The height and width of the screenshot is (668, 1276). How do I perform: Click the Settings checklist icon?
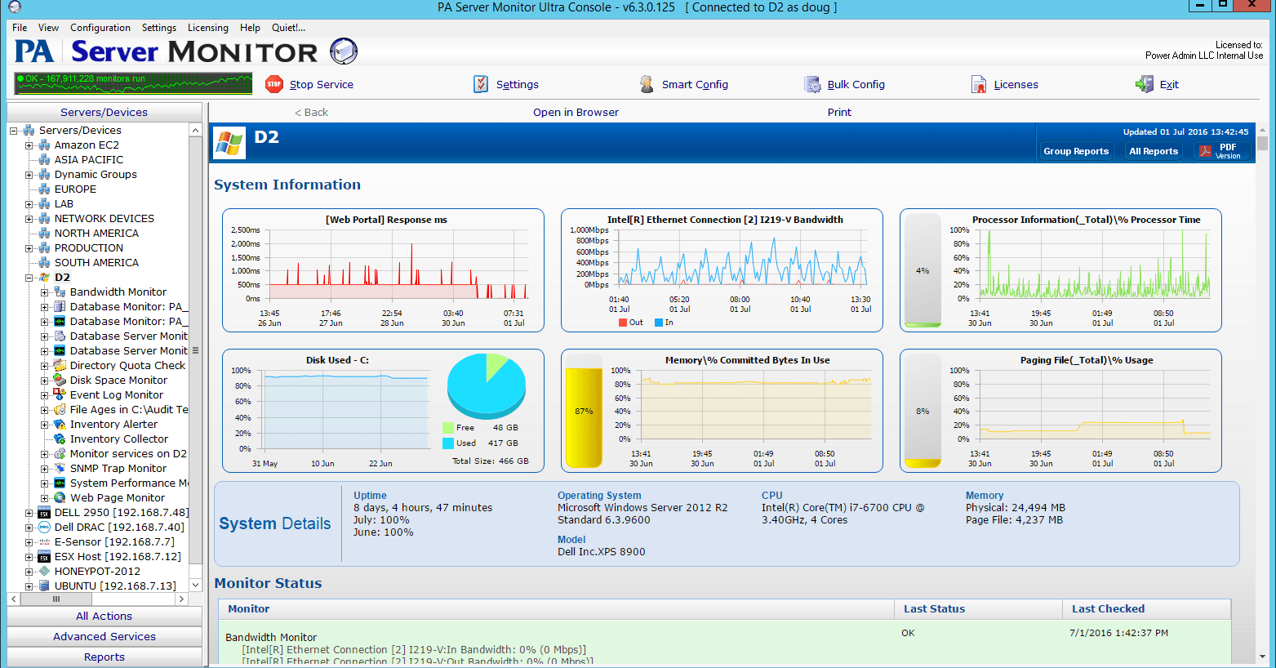[x=481, y=84]
